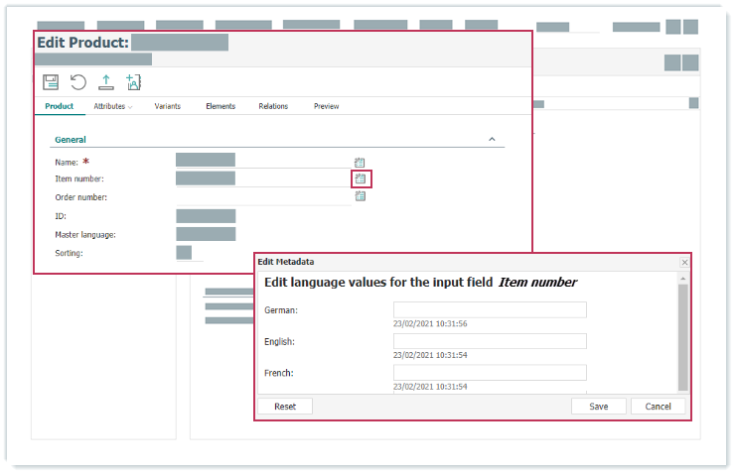Open language values icon beside Name field
The width and height of the screenshot is (736, 475).
point(361,162)
